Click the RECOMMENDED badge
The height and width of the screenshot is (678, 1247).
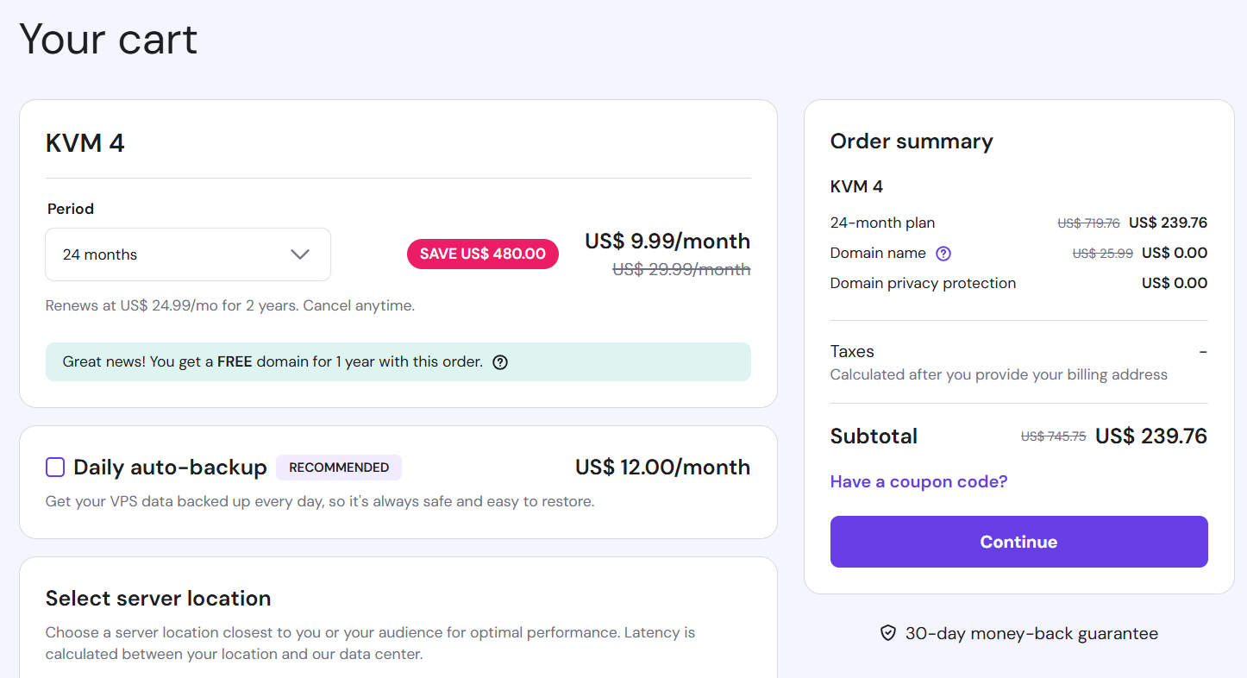339,468
